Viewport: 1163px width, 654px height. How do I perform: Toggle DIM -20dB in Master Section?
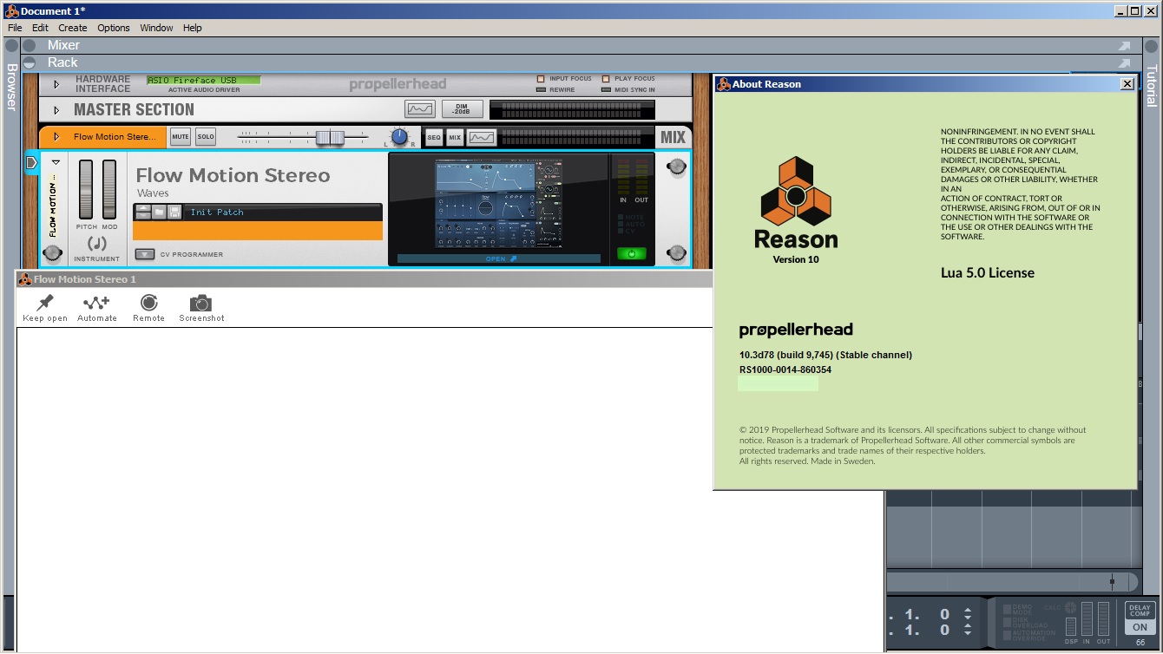pyautogui.click(x=462, y=109)
